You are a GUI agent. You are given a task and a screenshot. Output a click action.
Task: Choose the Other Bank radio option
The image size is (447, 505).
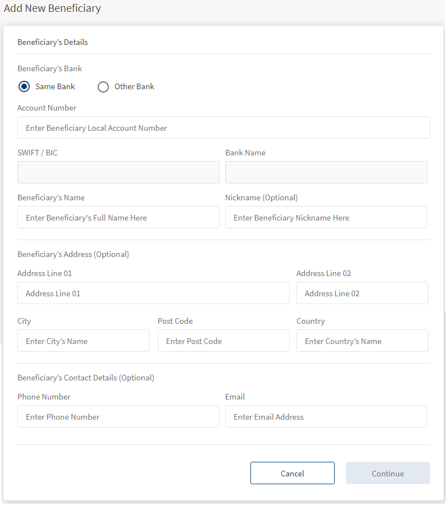pyautogui.click(x=103, y=87)
